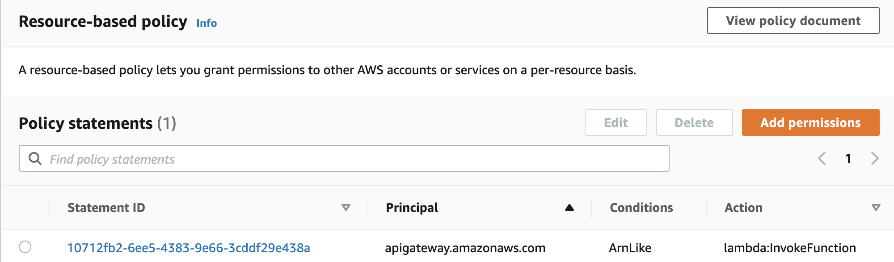The width and height of the screenshot is (894, 262).
Task: Click the ArnLike condition cell
Action: point(630,248)
